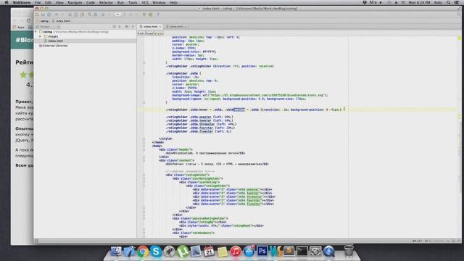Click the head breadcrumb
Image resolution: width=464 pixels, height=261 pixels.
click(x=149, y=33)
